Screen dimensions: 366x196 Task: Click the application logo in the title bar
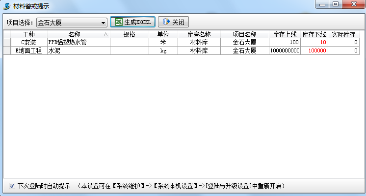pyautogui.click(x=7, y=6)
